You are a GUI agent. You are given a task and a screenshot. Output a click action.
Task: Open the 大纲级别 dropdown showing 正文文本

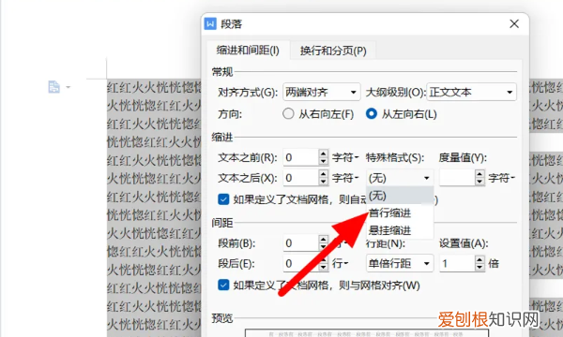tap(471, 93)
